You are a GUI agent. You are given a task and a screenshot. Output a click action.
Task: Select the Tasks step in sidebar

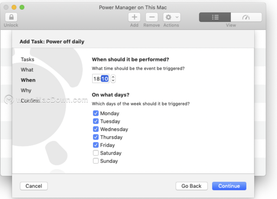(27, 60)
